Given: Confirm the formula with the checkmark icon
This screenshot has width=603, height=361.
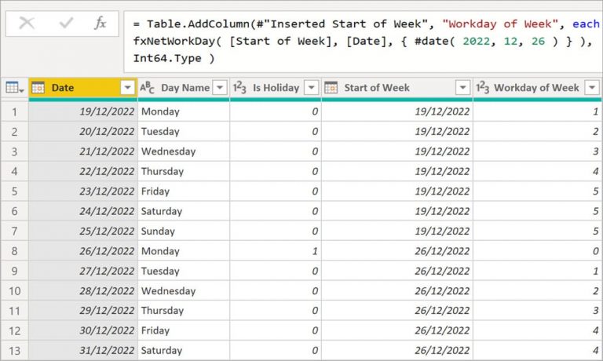Looking at the screenshot, I should 66,23.
